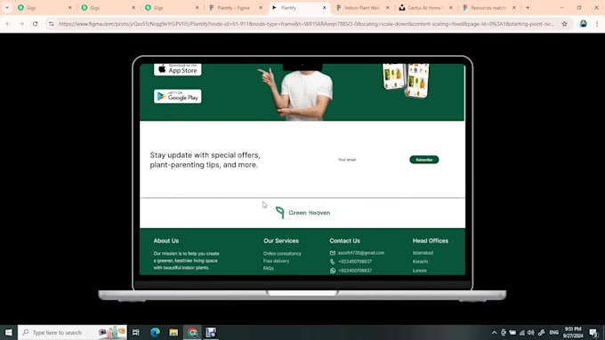The width and height of the screenshot is (605, 340).
Task: Click the WhatsApp icon in Contact Us
Action: coord(333,270)
